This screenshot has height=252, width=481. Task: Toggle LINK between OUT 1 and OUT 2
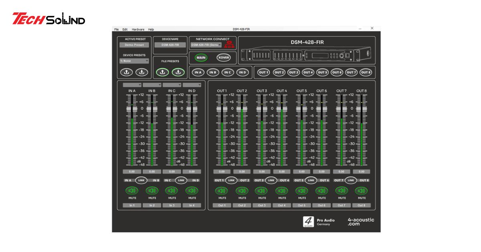click(x=231, y=180)
